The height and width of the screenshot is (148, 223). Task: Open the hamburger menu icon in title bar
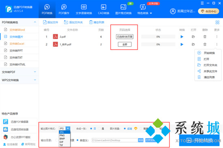click(x=202, y=3)
